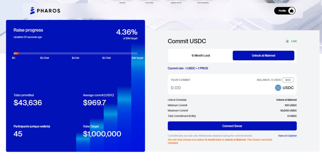This screenshot has width=322, height=162.
Task: Click the Raise progress heading
Action: pos(28,30)
